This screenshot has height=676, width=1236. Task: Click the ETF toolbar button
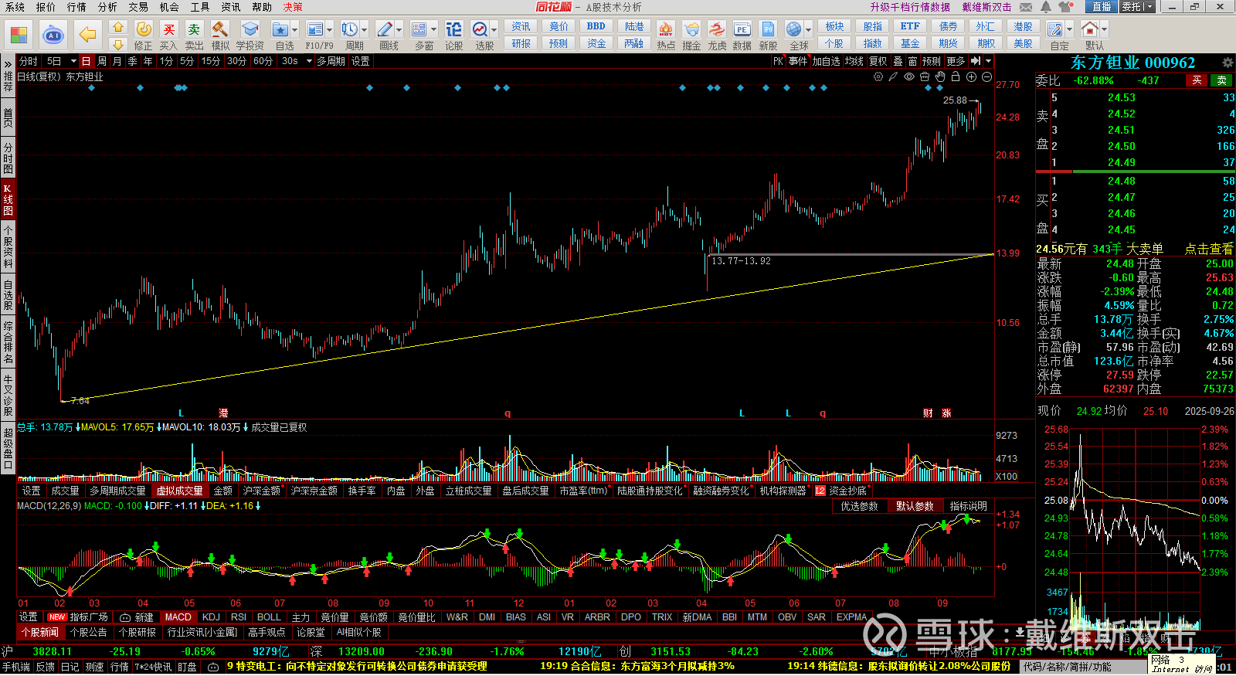coord(910,26)
